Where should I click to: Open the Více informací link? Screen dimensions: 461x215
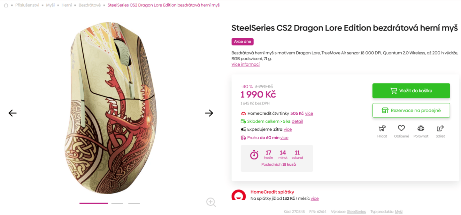tap(245, 64)
